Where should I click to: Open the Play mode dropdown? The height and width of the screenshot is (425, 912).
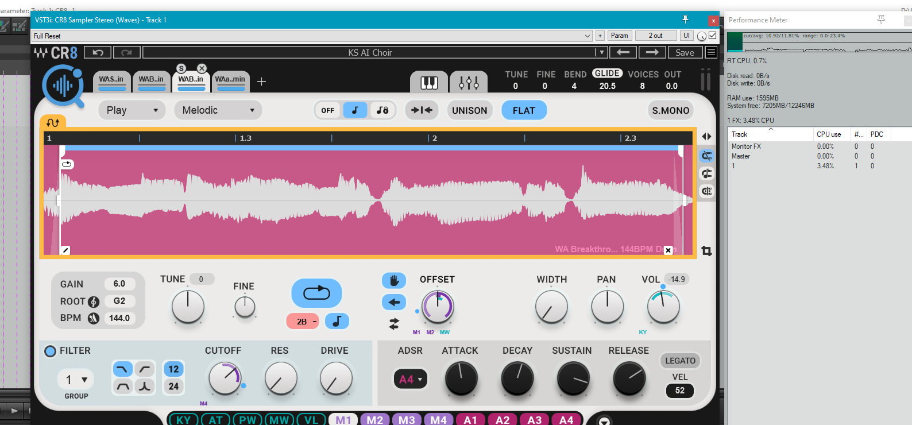(132, 110)
